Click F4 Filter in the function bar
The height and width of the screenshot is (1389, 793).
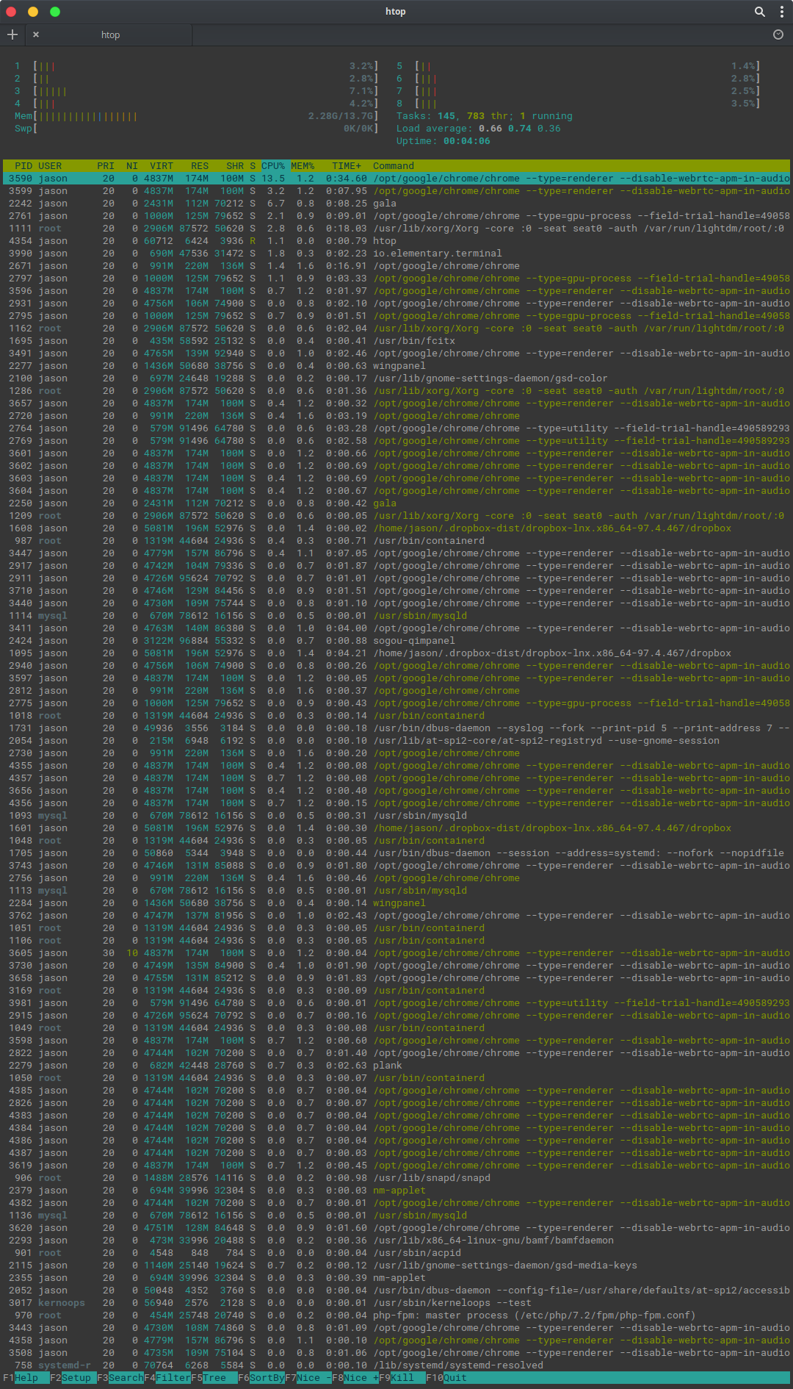(167, 1378)
